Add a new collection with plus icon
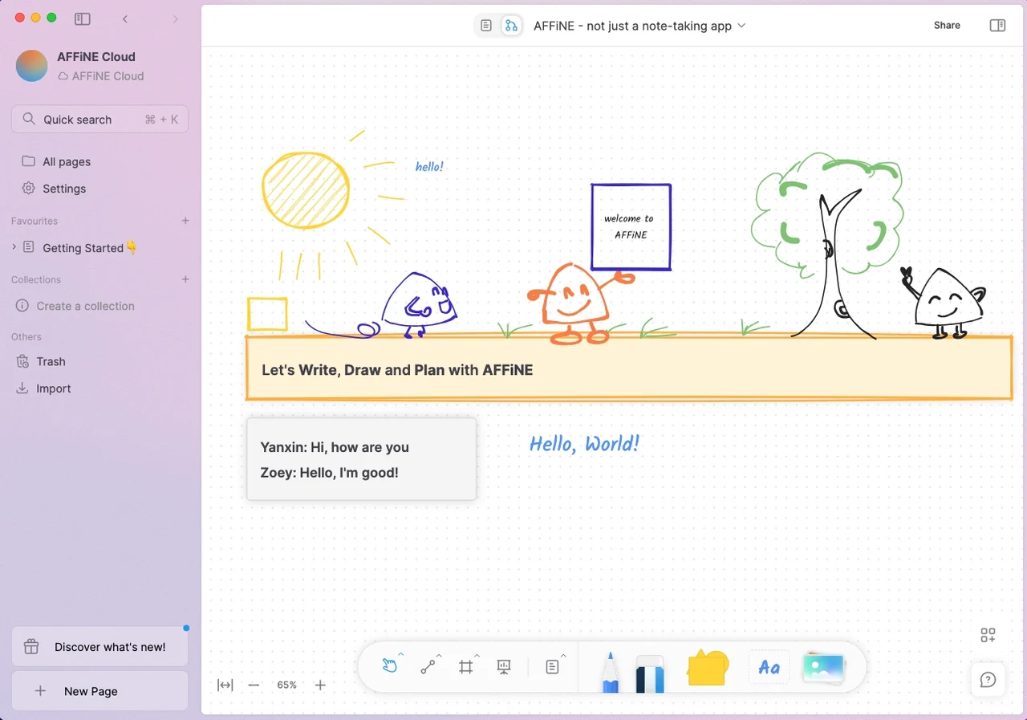The width and height of the screenshot is (1027, 720). click(185, 279)
